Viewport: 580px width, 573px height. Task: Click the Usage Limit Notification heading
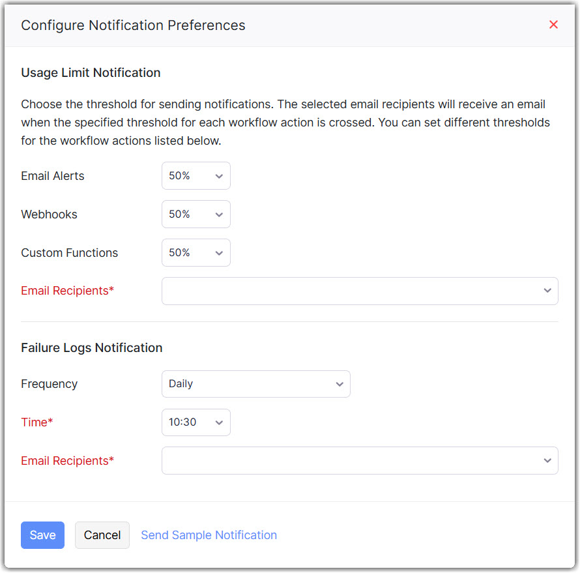[x=91, y=72]
